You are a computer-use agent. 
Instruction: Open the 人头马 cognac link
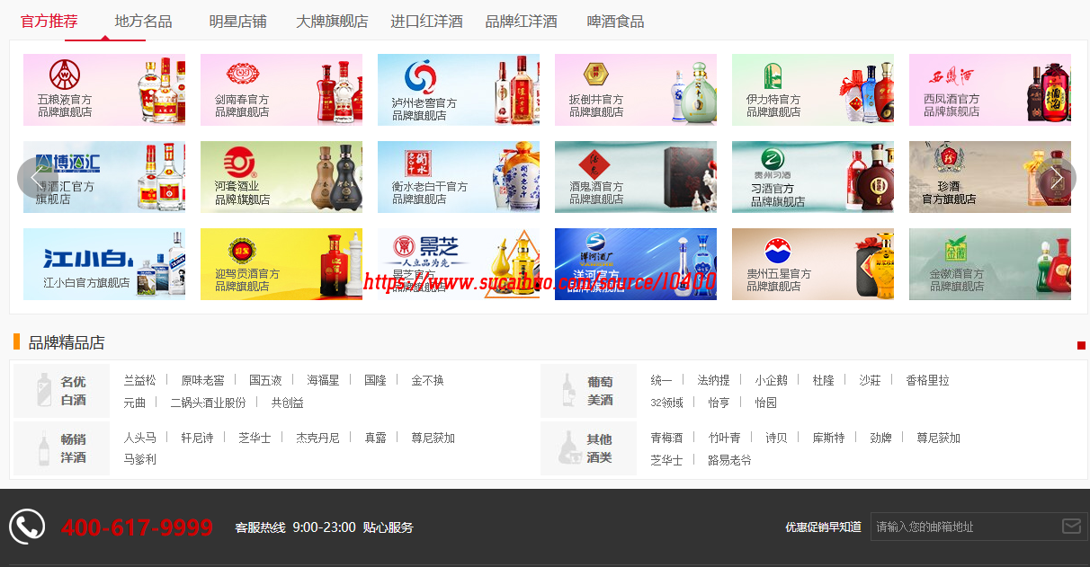(139, 438)
